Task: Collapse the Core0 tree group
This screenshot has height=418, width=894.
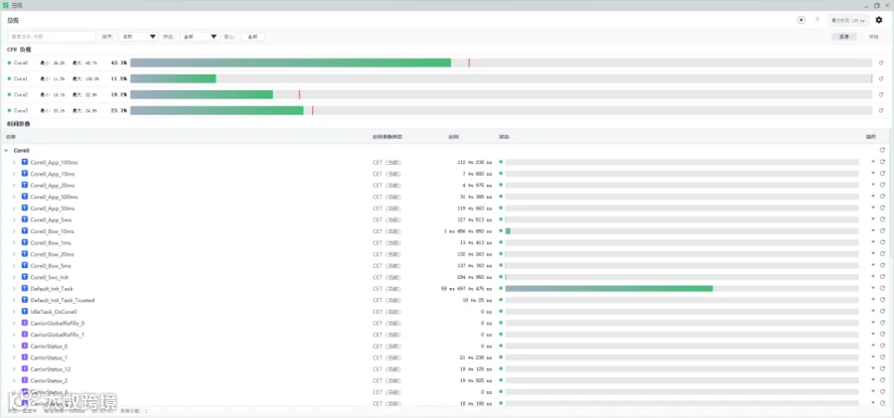Action: pyautogui.click(x=6, y=151)
